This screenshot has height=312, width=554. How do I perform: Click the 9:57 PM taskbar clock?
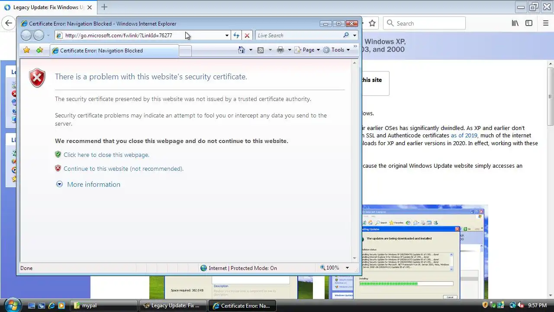tap(538, 305)
